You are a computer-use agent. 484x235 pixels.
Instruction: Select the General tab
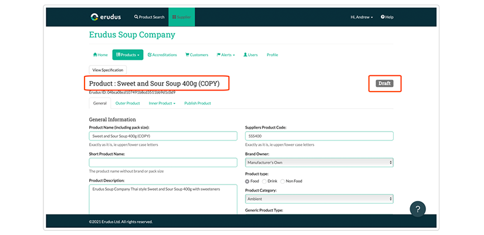[100, 103]
